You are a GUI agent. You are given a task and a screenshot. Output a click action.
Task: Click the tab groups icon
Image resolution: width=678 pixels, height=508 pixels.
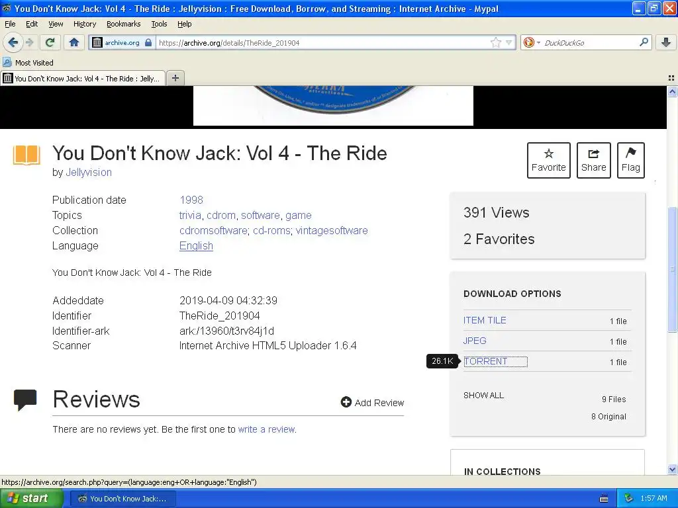(x=671, y=78)
